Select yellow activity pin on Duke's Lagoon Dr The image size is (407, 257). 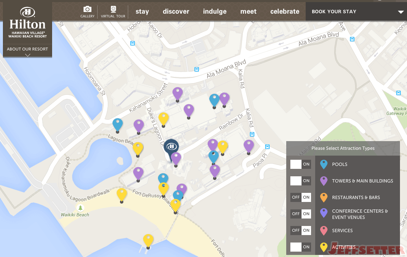click(x=163, y=119)
